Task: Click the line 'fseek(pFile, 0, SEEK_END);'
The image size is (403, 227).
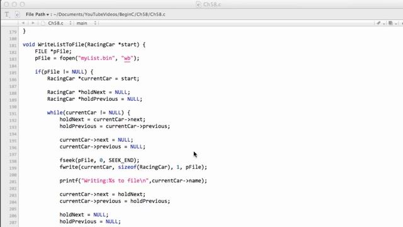Action: coord(99,160)
